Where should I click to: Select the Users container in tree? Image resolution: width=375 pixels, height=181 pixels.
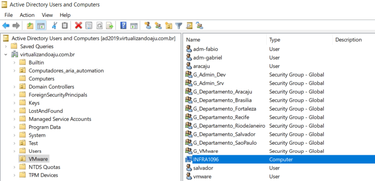(x=35, y=151)
